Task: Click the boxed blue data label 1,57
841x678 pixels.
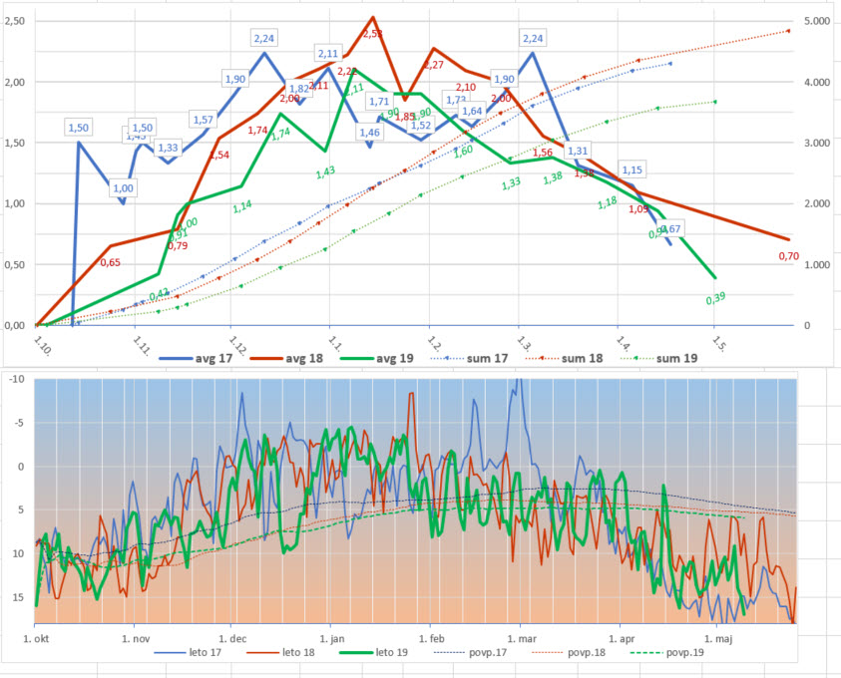Action: coord(204,120)
